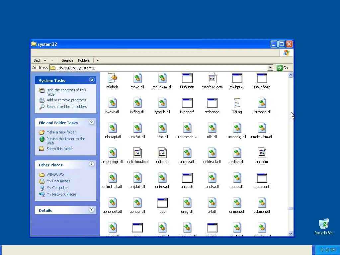Click the unicdime.ime file icon
This screenshot has height=255, width=340.
tap(137, 153)
